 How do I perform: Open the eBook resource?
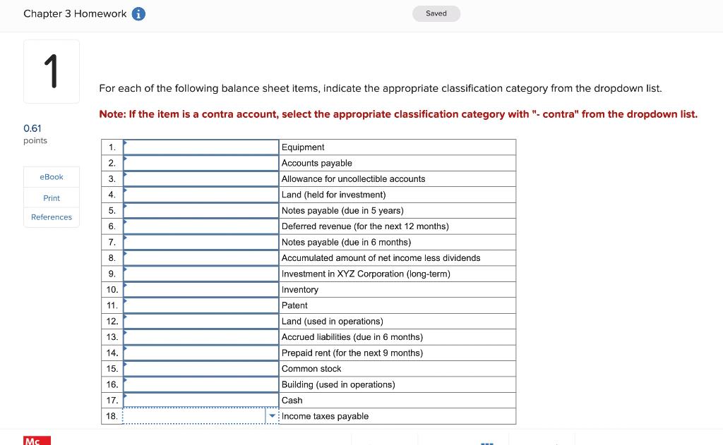click(51, 177)
